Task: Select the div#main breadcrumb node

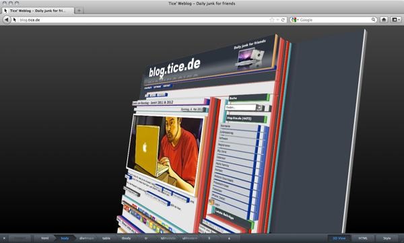Action: 86,238
